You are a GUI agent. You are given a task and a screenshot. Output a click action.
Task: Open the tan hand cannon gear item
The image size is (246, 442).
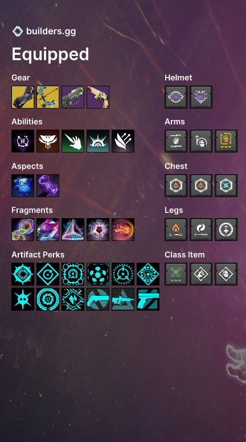[x=98, y=97]
